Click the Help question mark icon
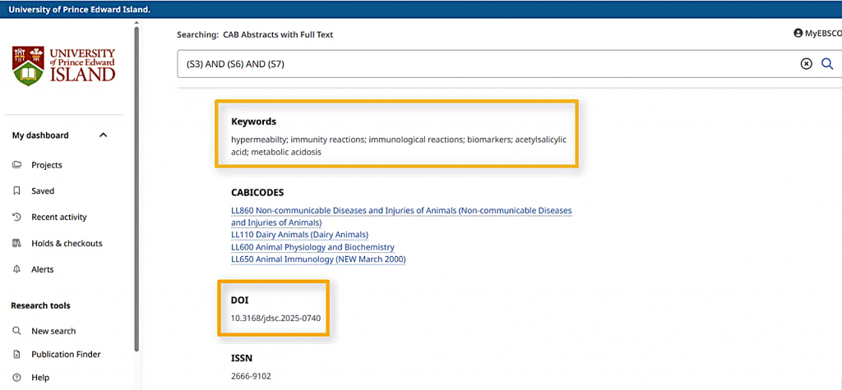This screenshot has width=842, height=390. point(16,378)
